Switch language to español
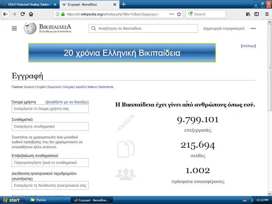The image size is (272, 204). pyautogui.click(x=81, y=87)
